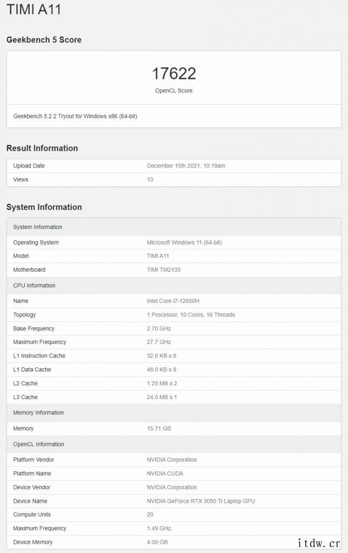The width and height of the screenshot is (348, 553).
Task: Select the 15.71 GB memory value
Action: pos(159,428)
